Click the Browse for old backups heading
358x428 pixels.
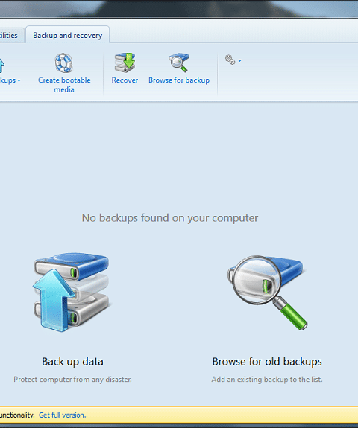click(x=267, y=362)
